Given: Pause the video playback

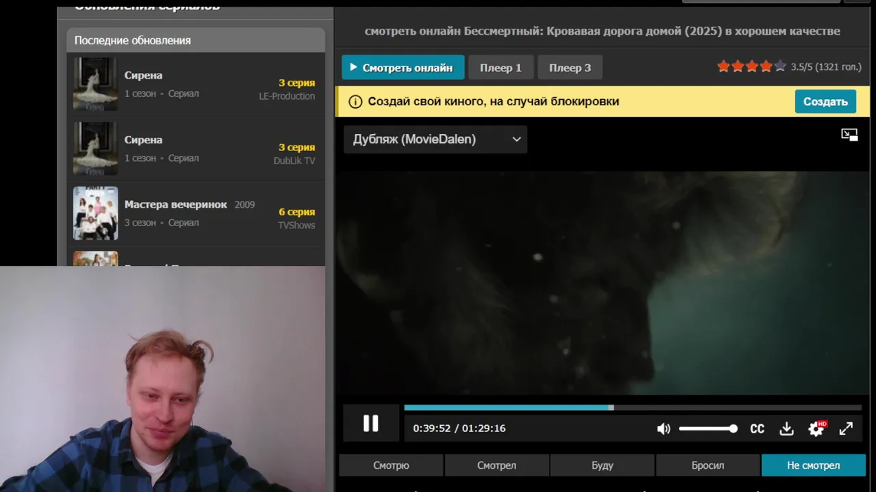Looking at the screenshot, I should [370, 424].
